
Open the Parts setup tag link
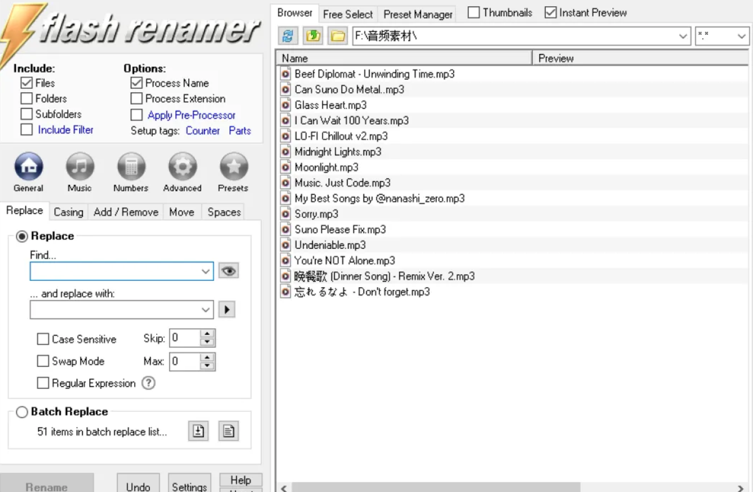(240, 131)
